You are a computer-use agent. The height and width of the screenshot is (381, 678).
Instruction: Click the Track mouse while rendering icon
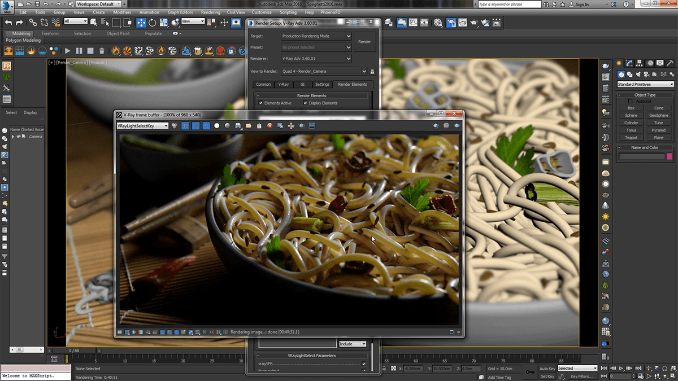tap(291, 125)
